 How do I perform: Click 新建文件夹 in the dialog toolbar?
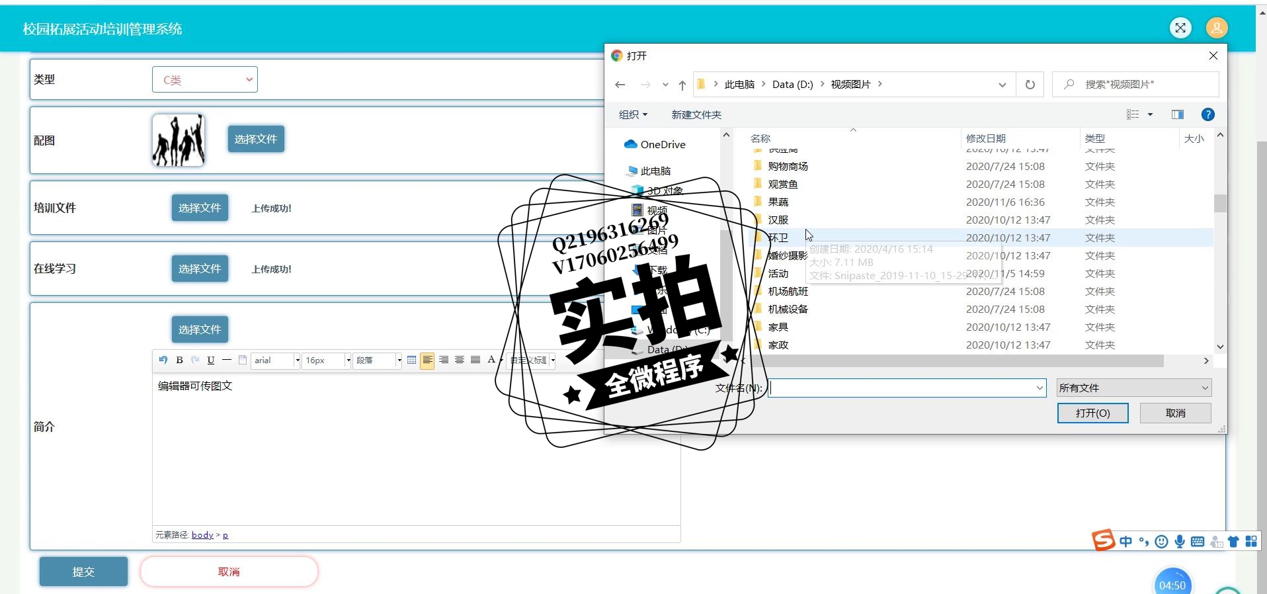pyautogui.click(x=696, y=114)
